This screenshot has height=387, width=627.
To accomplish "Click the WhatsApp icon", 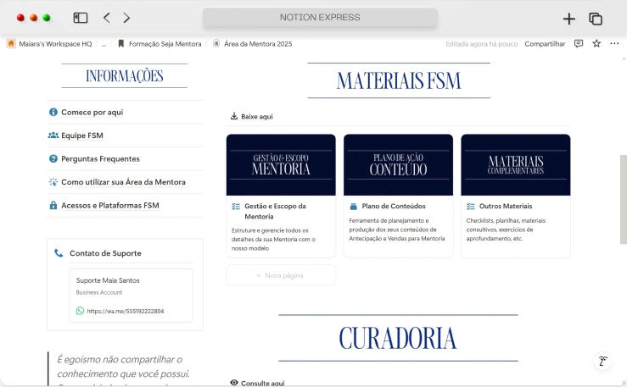I will coord(80,311).
